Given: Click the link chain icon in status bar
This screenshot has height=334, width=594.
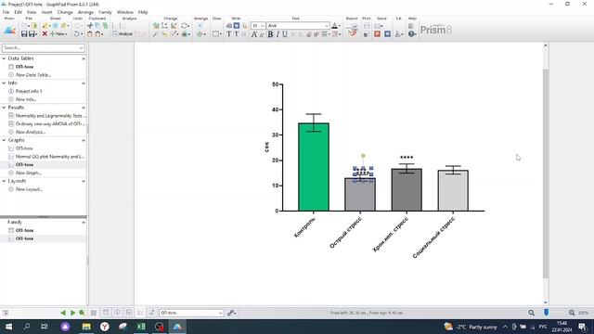Looking at the screenshot, I should coord(231,313).
